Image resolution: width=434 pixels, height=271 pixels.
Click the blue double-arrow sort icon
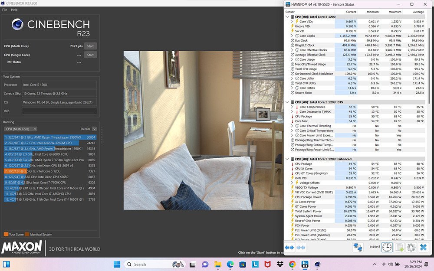coord(289,247)
